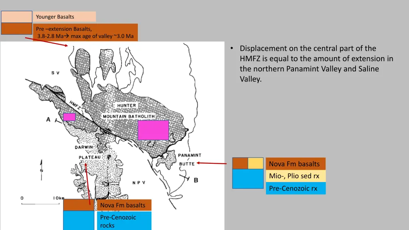The image size is (409, 230).
Task: Select the small magenta rectangle near point A
Action: 69,117
